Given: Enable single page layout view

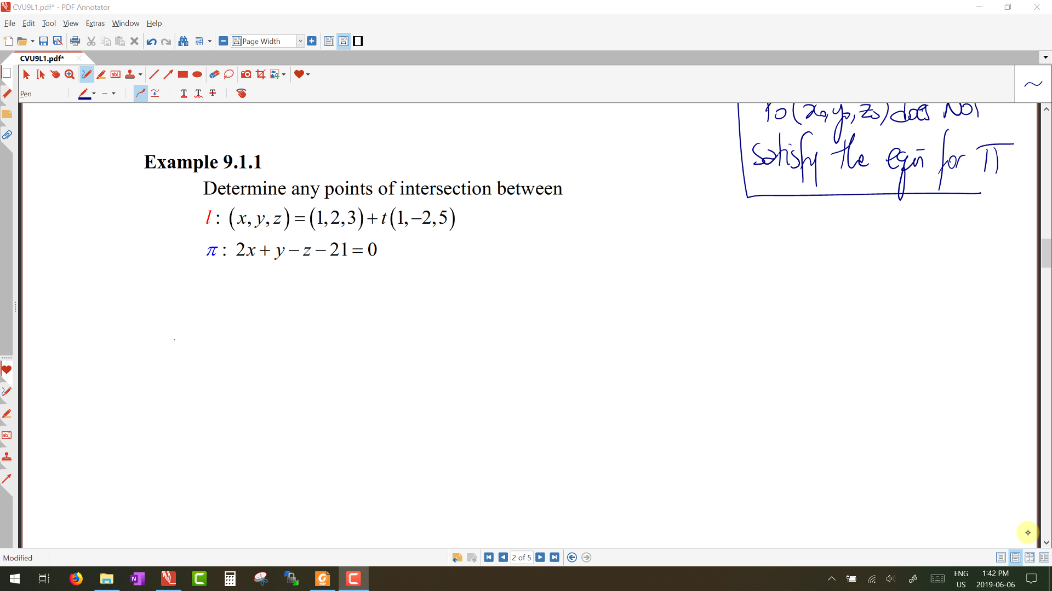Looking at the screenshot, I should click(1000, 558).
